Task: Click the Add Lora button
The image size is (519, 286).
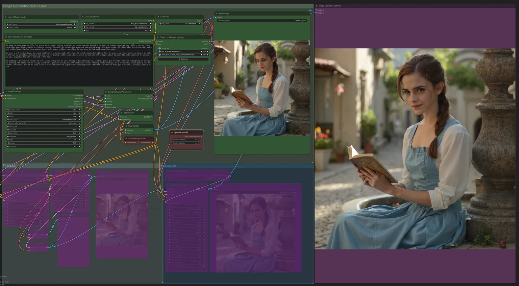Action: click(183, 59)
